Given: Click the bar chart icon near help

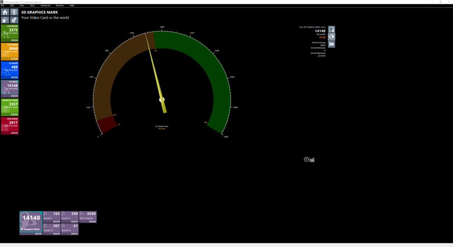Looking at the screenshot, I should click(312, 159).
